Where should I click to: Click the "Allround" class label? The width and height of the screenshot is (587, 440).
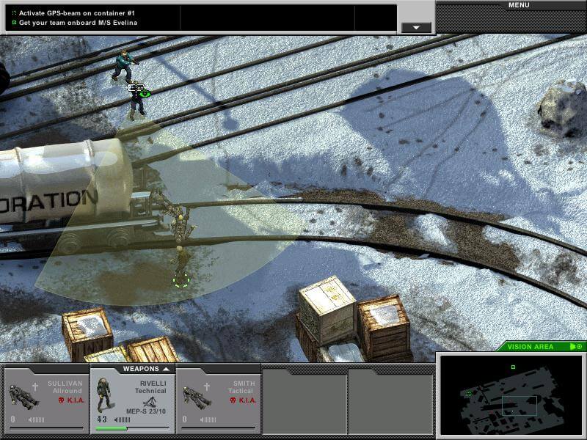tap(68, 391)
